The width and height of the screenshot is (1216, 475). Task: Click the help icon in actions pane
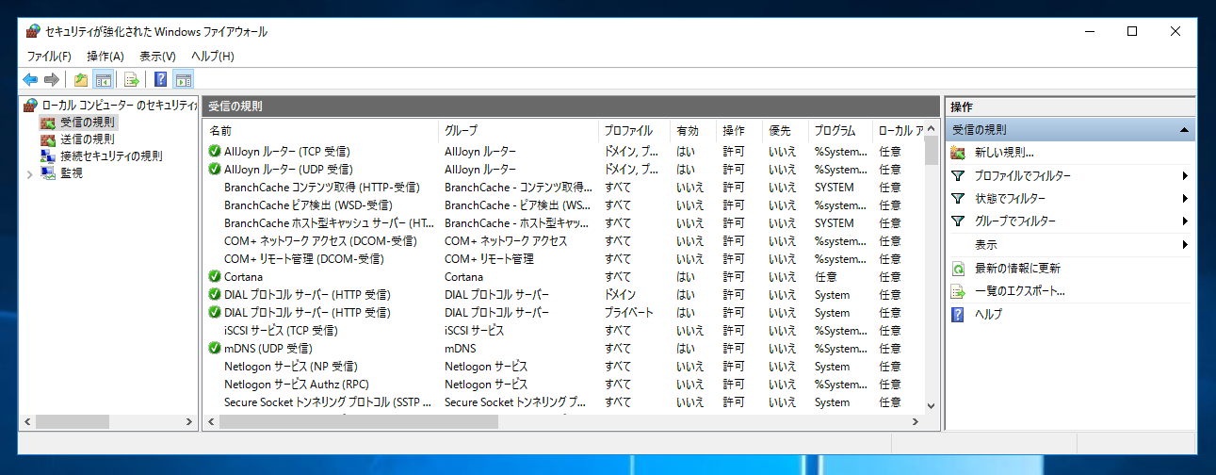959,315
